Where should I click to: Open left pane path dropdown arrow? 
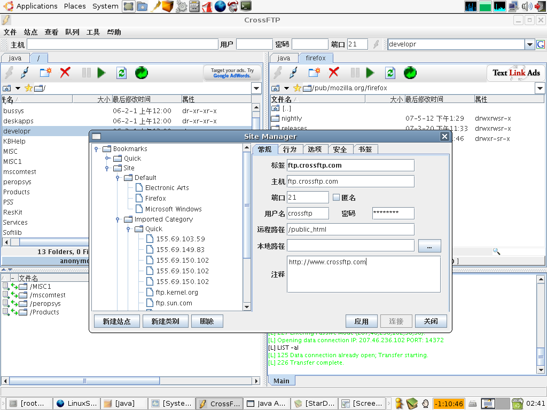coord(256,88)
